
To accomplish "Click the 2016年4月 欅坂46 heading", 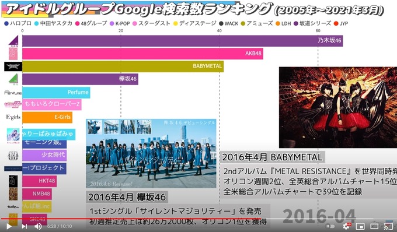I will tap(127, 197).
